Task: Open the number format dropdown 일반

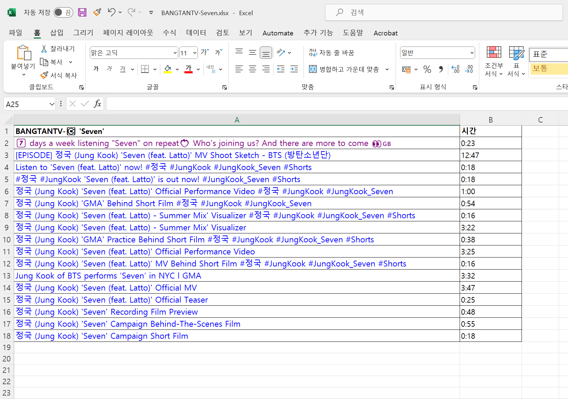Action: pyautogui.click(x=472, y=53)
